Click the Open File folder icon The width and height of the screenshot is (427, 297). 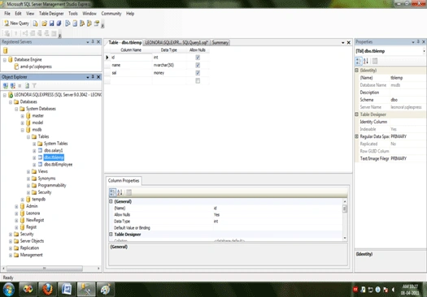[44, 24]
